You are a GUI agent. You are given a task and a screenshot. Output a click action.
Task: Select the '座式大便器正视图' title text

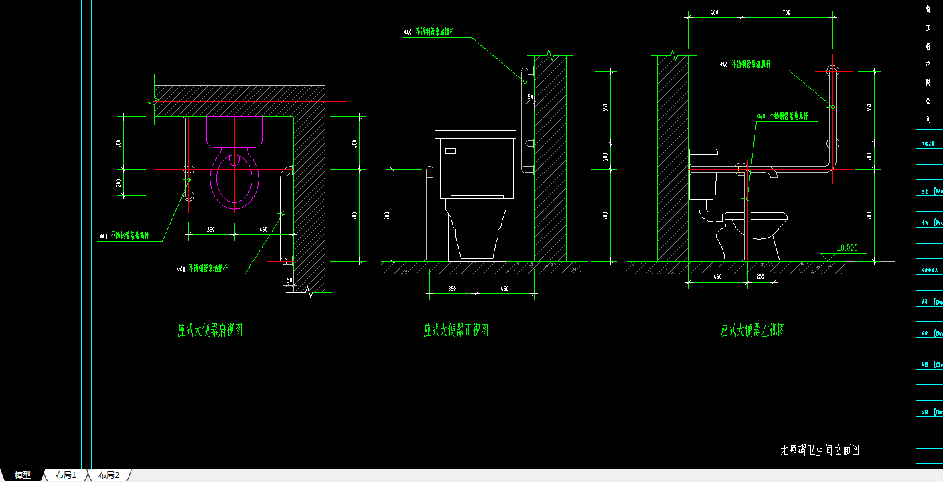tap(455, 330)
